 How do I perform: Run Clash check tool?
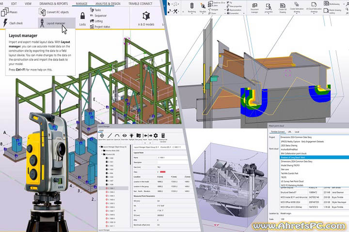(13, 23)
